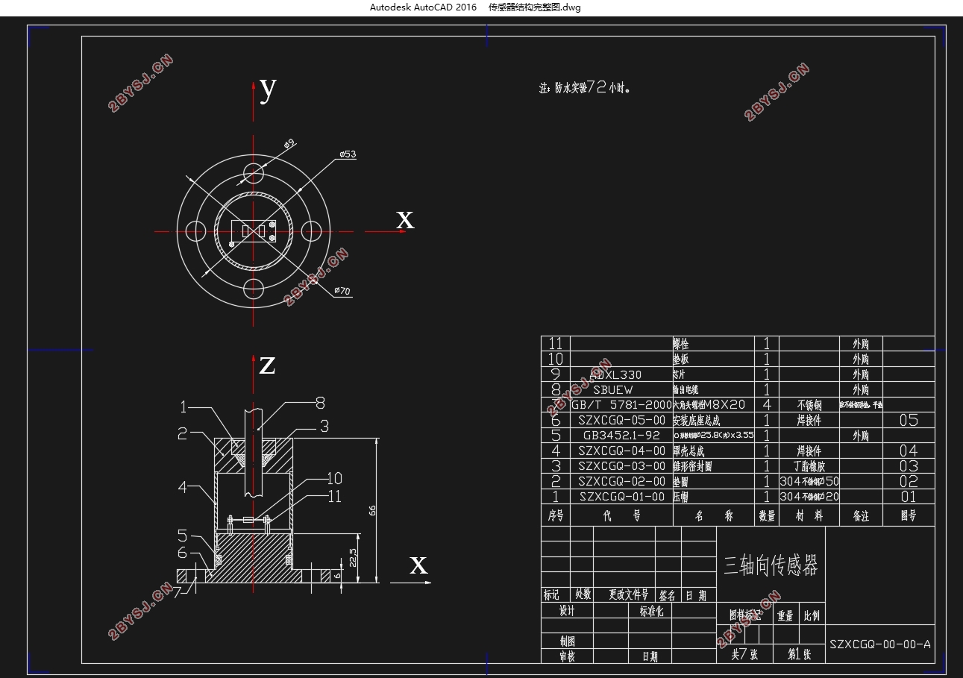Click the GB/T 5781-2000 standard code cell
The height and width of the screenshot is (678, 963).
[x=621, y=404]
